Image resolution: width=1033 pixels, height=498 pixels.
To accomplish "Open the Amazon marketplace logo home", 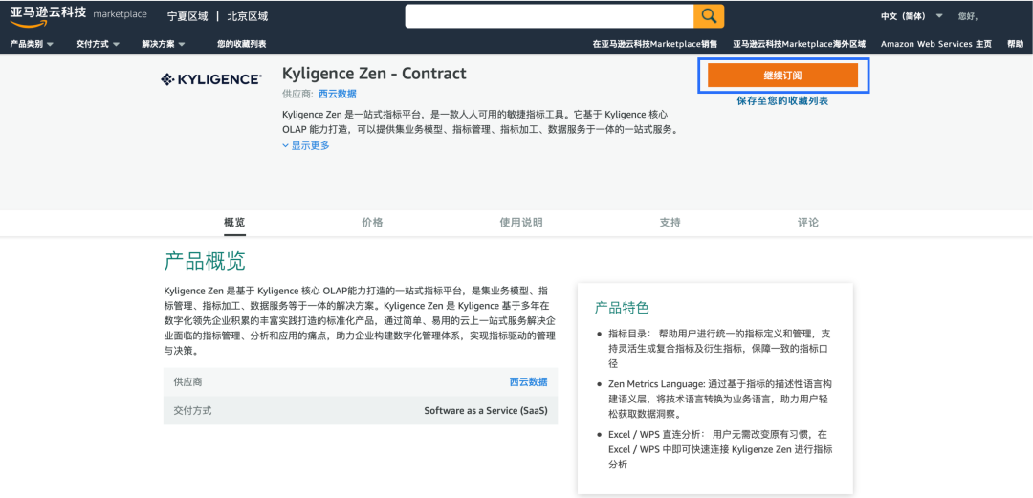I will (x=78, y=16).
